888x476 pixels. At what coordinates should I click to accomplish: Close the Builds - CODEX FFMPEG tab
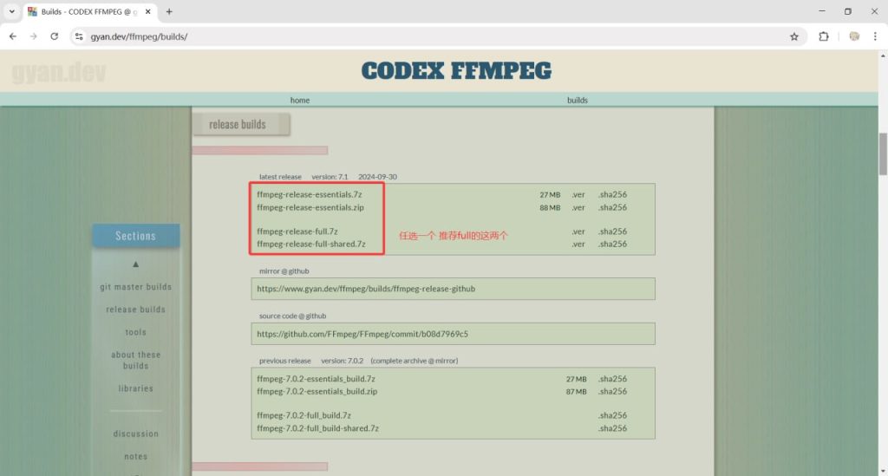(x=147, y=11)
